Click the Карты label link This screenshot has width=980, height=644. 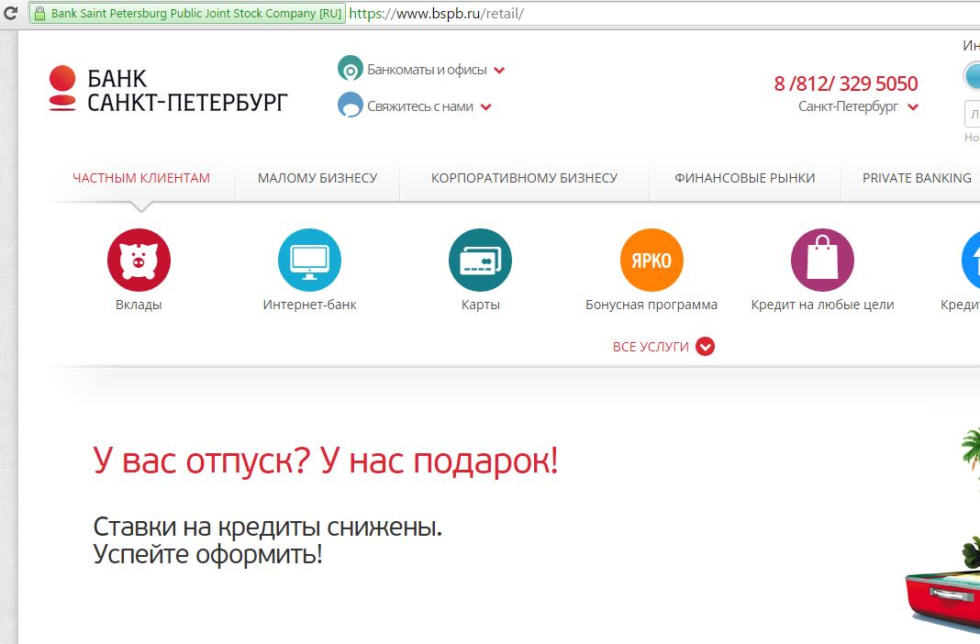[480, 305]
